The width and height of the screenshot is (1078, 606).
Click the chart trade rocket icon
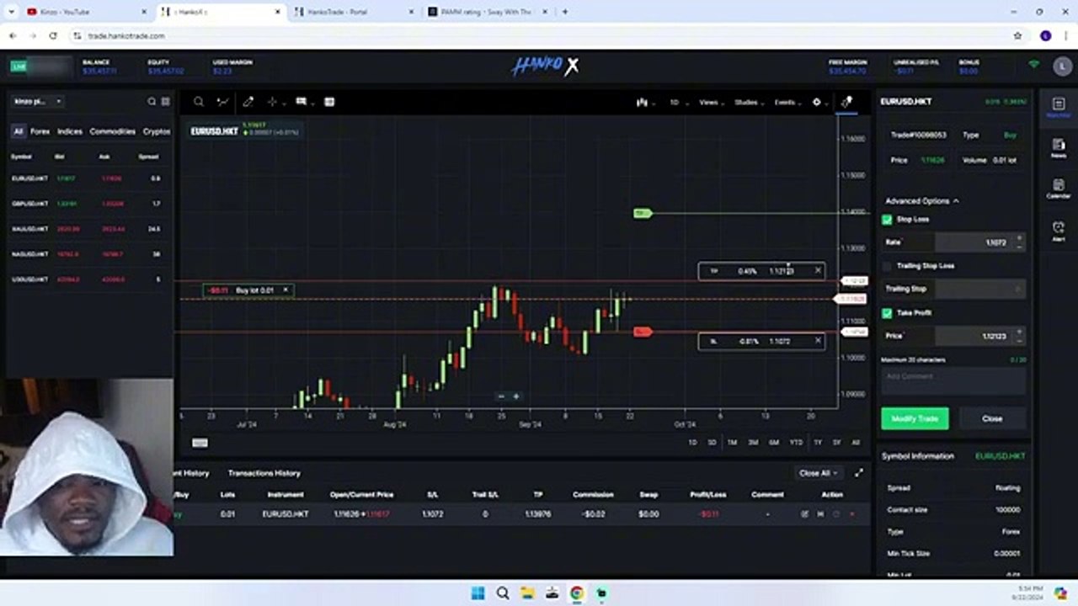click(847, 102)
